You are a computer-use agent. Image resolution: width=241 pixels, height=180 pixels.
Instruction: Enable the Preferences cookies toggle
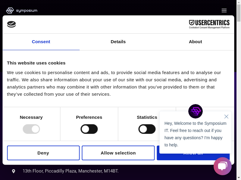[x=89, y=129]
